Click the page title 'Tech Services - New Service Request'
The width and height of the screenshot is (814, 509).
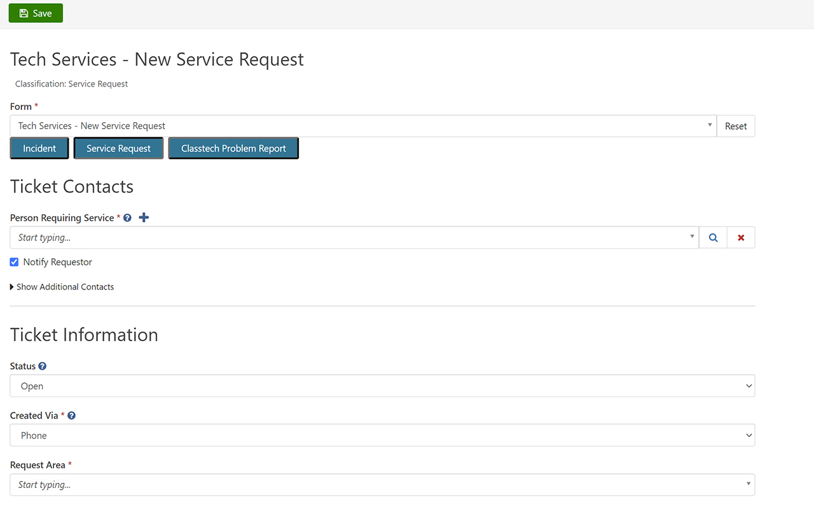point(157,59)
